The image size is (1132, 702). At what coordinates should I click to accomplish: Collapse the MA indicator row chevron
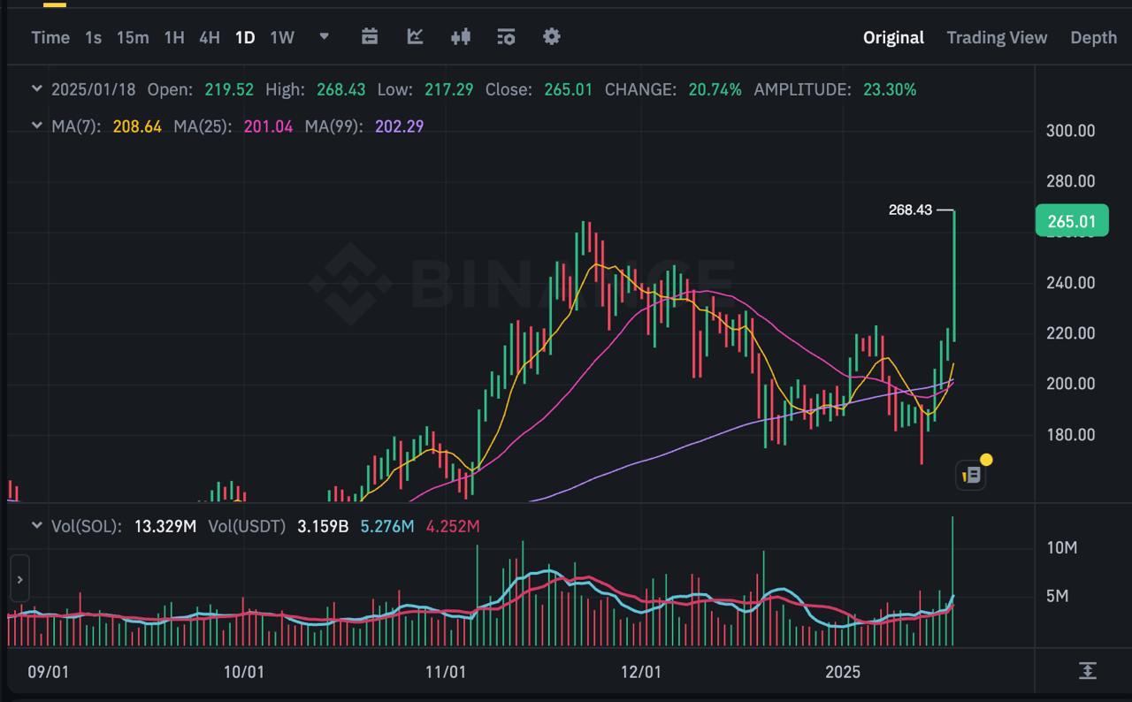36,126
